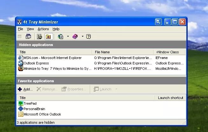Sort hidden applications by Title column
The image size is (208, 132).
click(x=54, y=52)
